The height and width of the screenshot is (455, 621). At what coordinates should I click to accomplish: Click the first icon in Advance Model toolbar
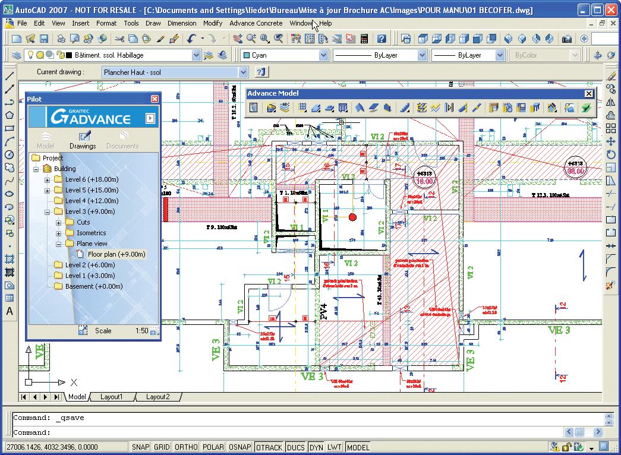tap(254, 108)
